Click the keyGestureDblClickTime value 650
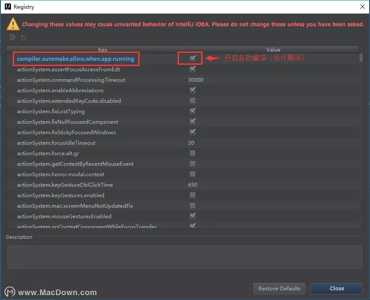The height and width of the screenshot is (300, 370). pyautogui.click(x=192, y=185)
